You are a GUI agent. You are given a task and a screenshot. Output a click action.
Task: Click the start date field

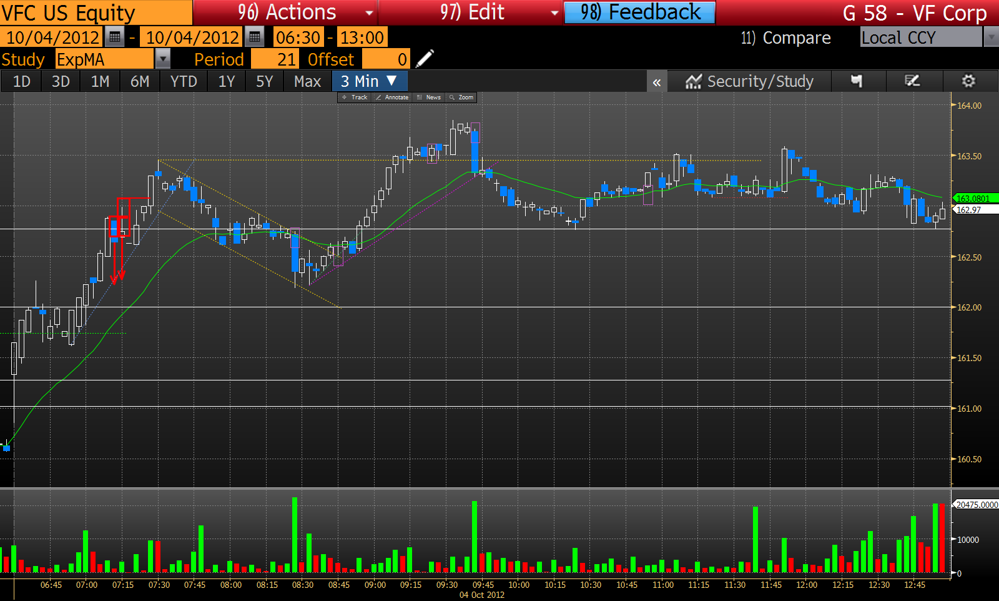tap(52, 37)
